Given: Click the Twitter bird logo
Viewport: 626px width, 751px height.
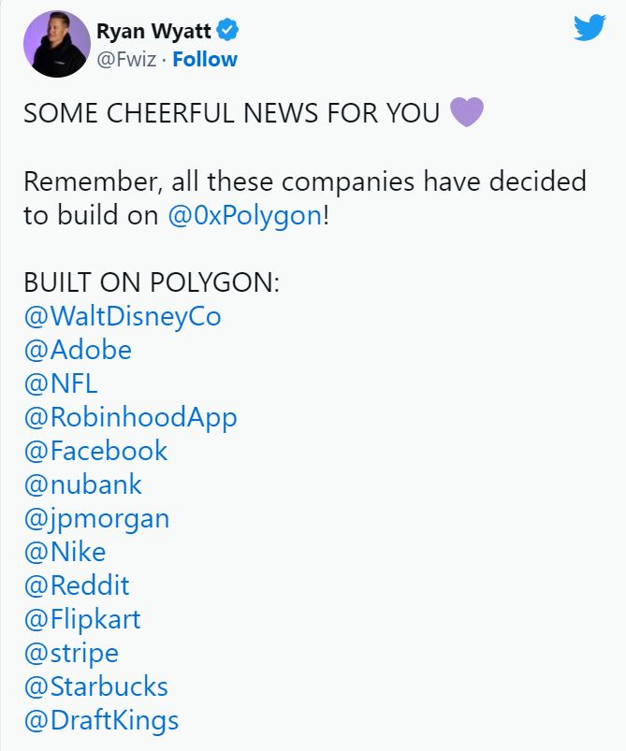Looking at the screenshot, I should pos(589,27).
